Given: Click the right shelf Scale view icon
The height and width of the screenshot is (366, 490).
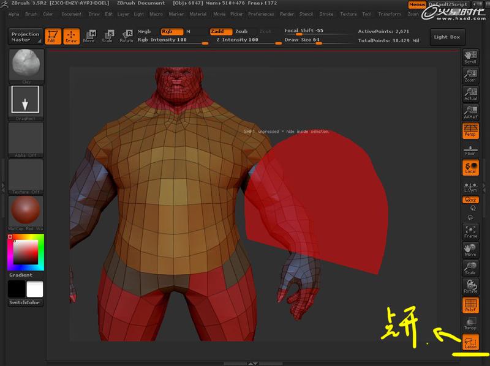Looking at the screenshot, I should 470,268.
